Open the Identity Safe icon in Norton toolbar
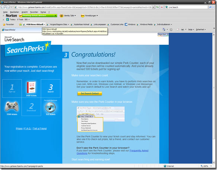Screen dimensions: 217x170 61,16
